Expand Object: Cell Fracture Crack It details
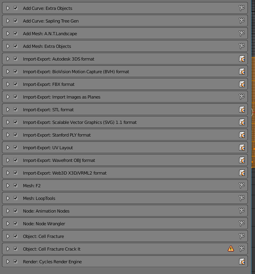 point(8,249)
